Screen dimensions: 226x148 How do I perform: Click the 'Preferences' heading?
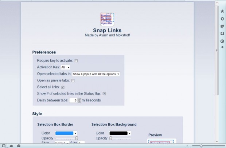pyautogui.click(x=44, y=52)
